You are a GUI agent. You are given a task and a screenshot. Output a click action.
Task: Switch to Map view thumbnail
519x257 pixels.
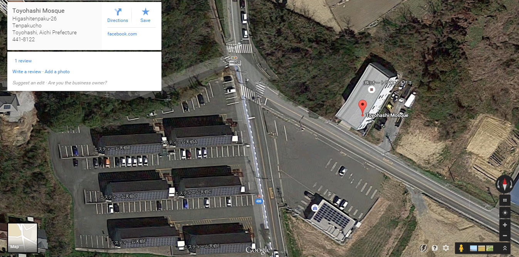[x=23, y=238]
